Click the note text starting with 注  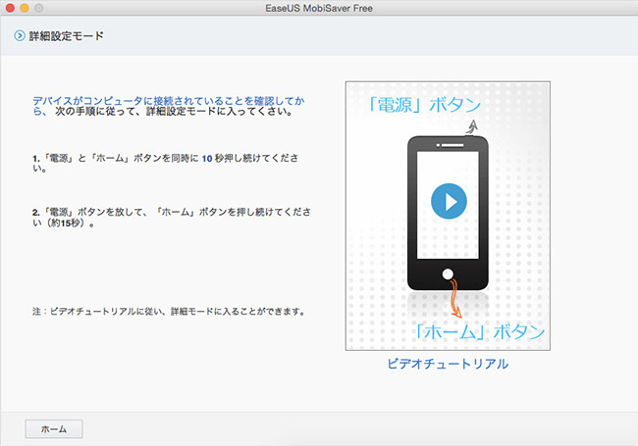pyautogui.click(x=169, y=312)
